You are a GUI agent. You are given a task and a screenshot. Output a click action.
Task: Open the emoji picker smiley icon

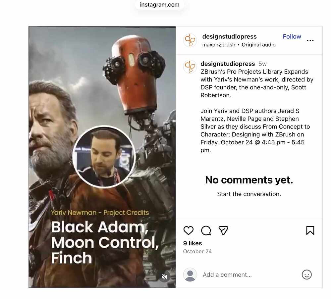coord(306,274)
